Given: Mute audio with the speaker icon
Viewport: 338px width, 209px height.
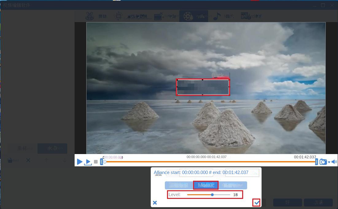Looking at the screenshot, I should (x=333, y=162).
